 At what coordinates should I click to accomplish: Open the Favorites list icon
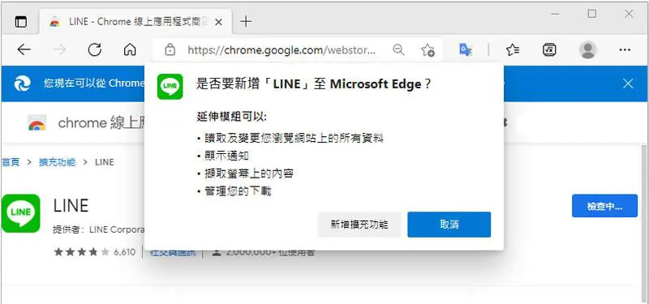[x=513, y=50]
